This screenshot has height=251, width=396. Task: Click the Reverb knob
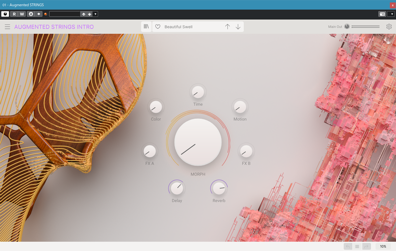(219, 188)
